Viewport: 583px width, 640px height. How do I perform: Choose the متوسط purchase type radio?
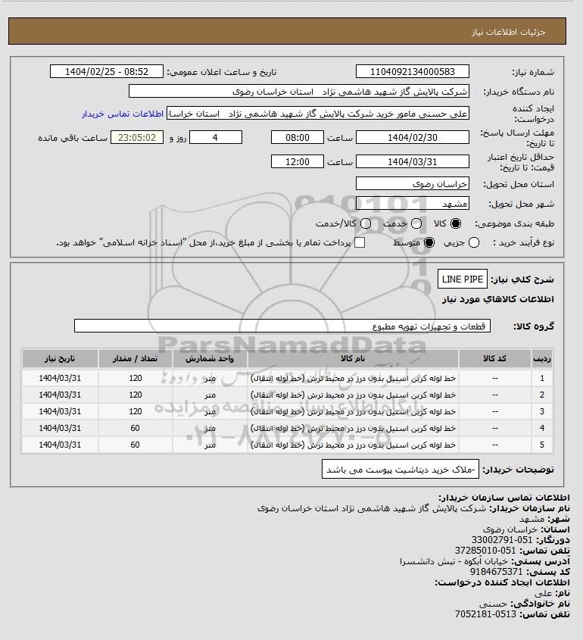click(x=429, y=242)
